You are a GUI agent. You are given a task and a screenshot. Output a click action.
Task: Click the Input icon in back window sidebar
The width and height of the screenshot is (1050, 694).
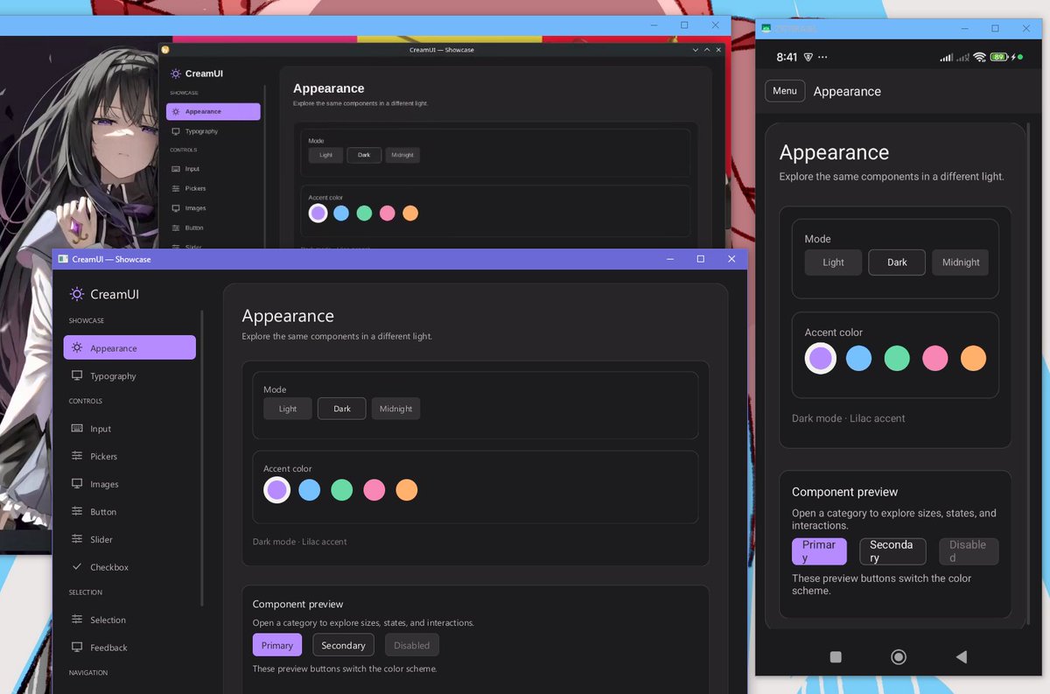176,169
